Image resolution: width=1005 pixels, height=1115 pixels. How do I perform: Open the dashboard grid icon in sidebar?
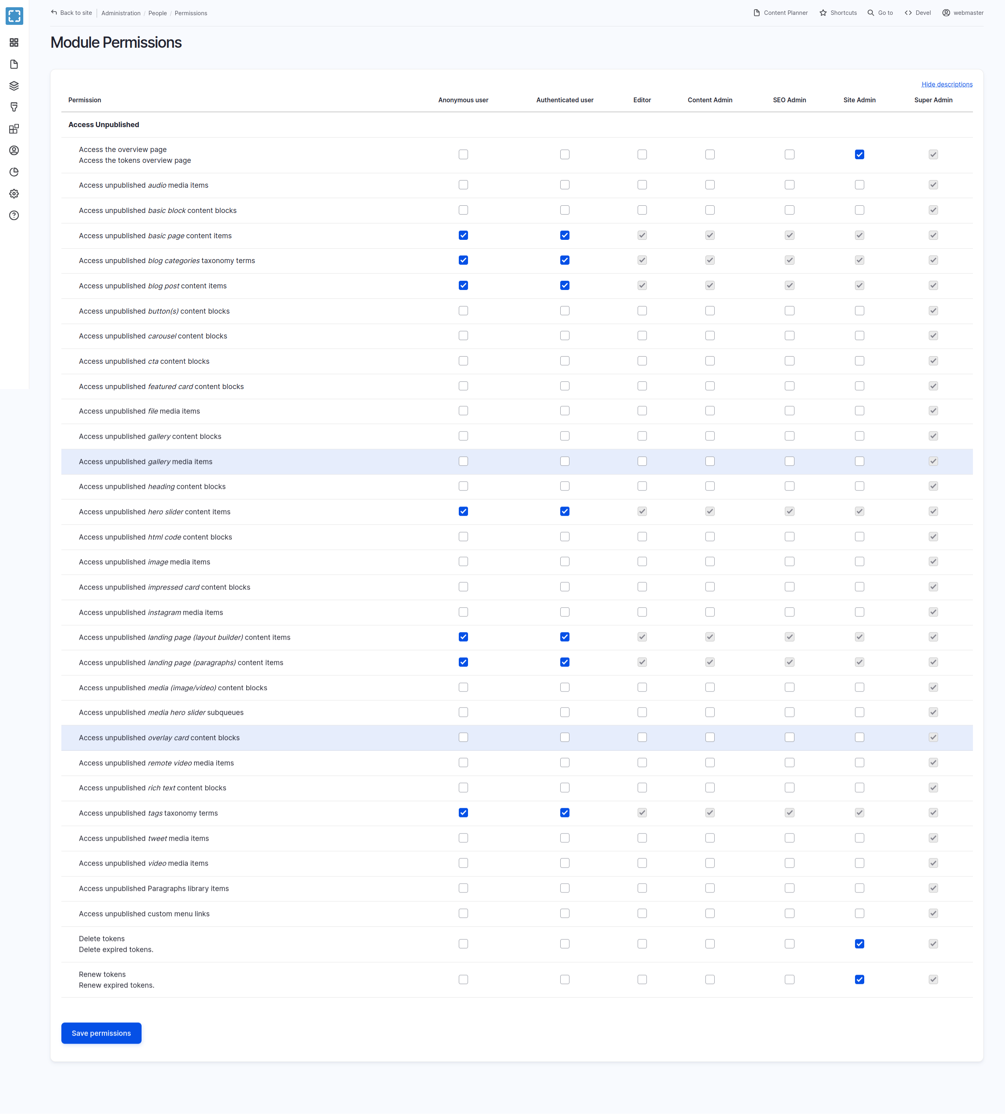(14, 43)
